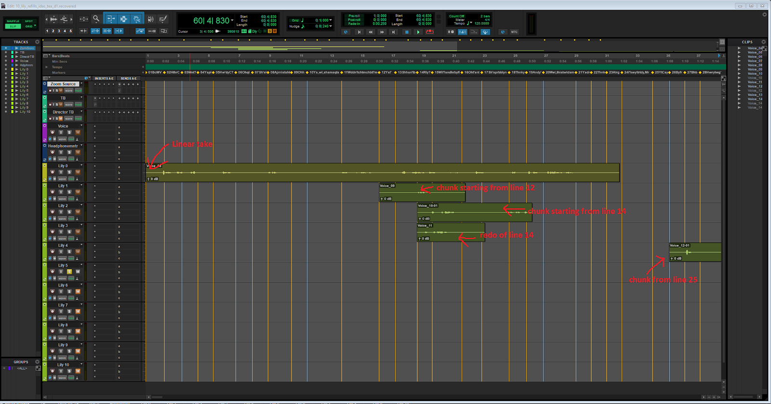Viewport: 771px width, 404px height.
Task: Toggle Grid edit mode
Action: pyautogui.click(x=29, y=27)
